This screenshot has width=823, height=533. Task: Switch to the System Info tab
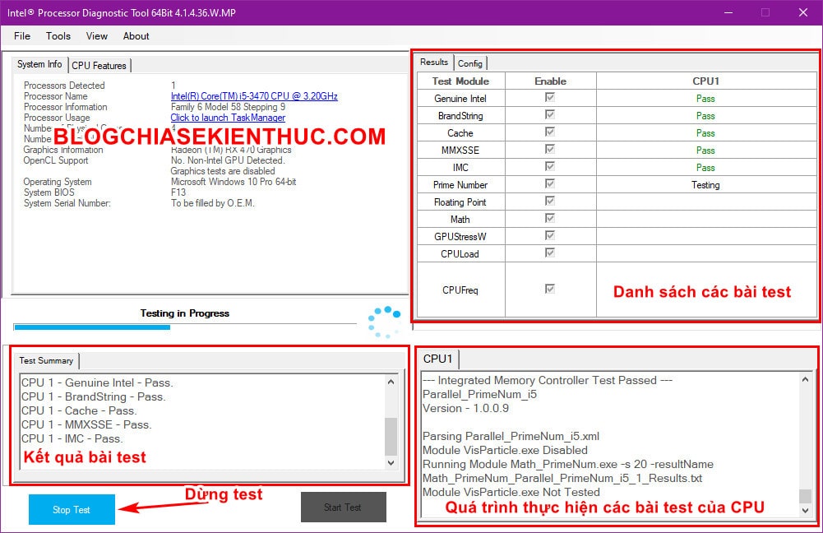[x=39, y=64]
